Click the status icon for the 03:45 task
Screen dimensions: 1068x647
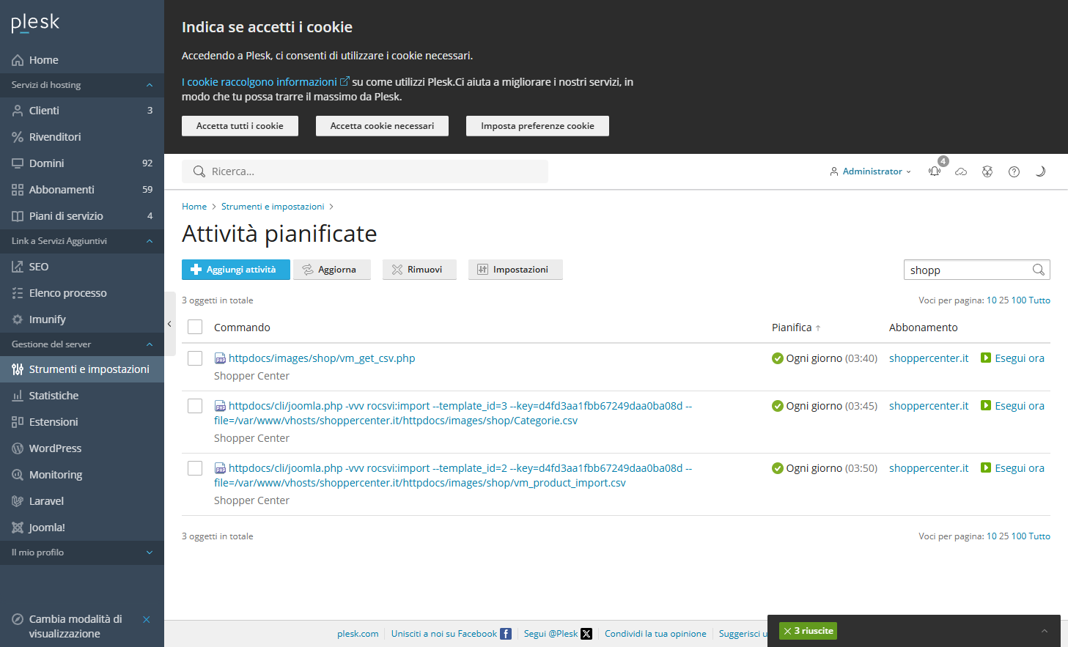point(778,406)
